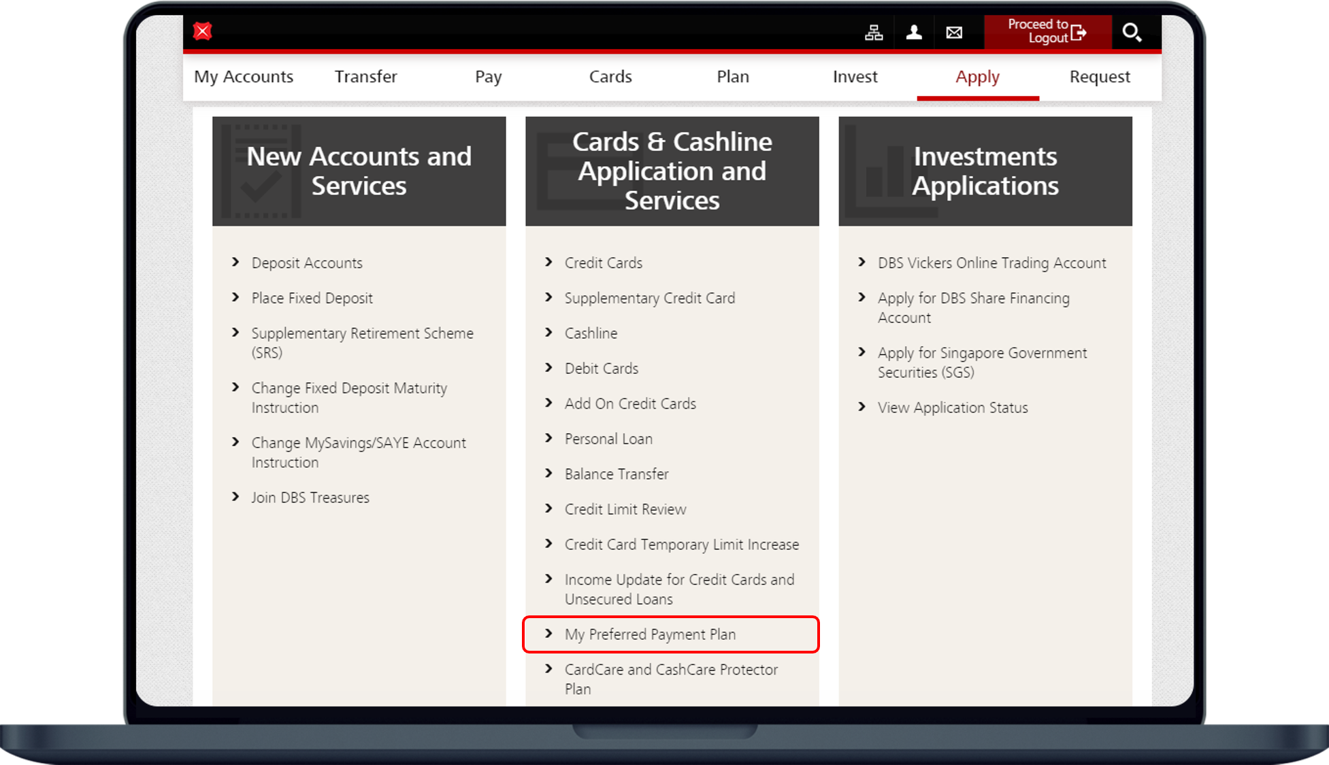Select My Preferred Payment Plan

pyautogui.click(x=650, y=634)
